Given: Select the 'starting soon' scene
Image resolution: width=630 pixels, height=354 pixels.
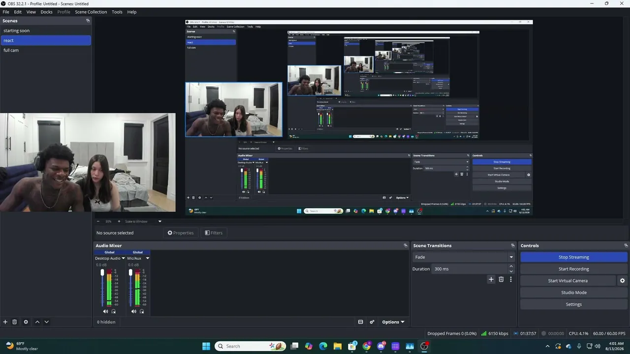Looking at the screenshot, I should [46, 30].
